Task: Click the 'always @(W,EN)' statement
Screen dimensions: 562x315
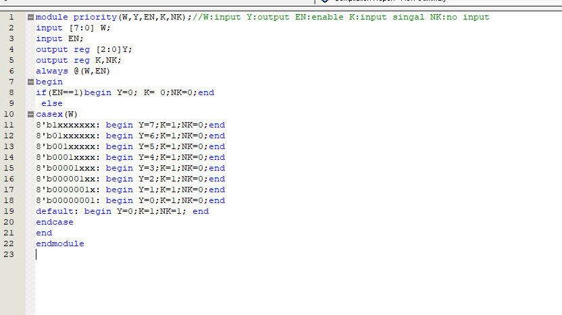Action: pos(73,71)
